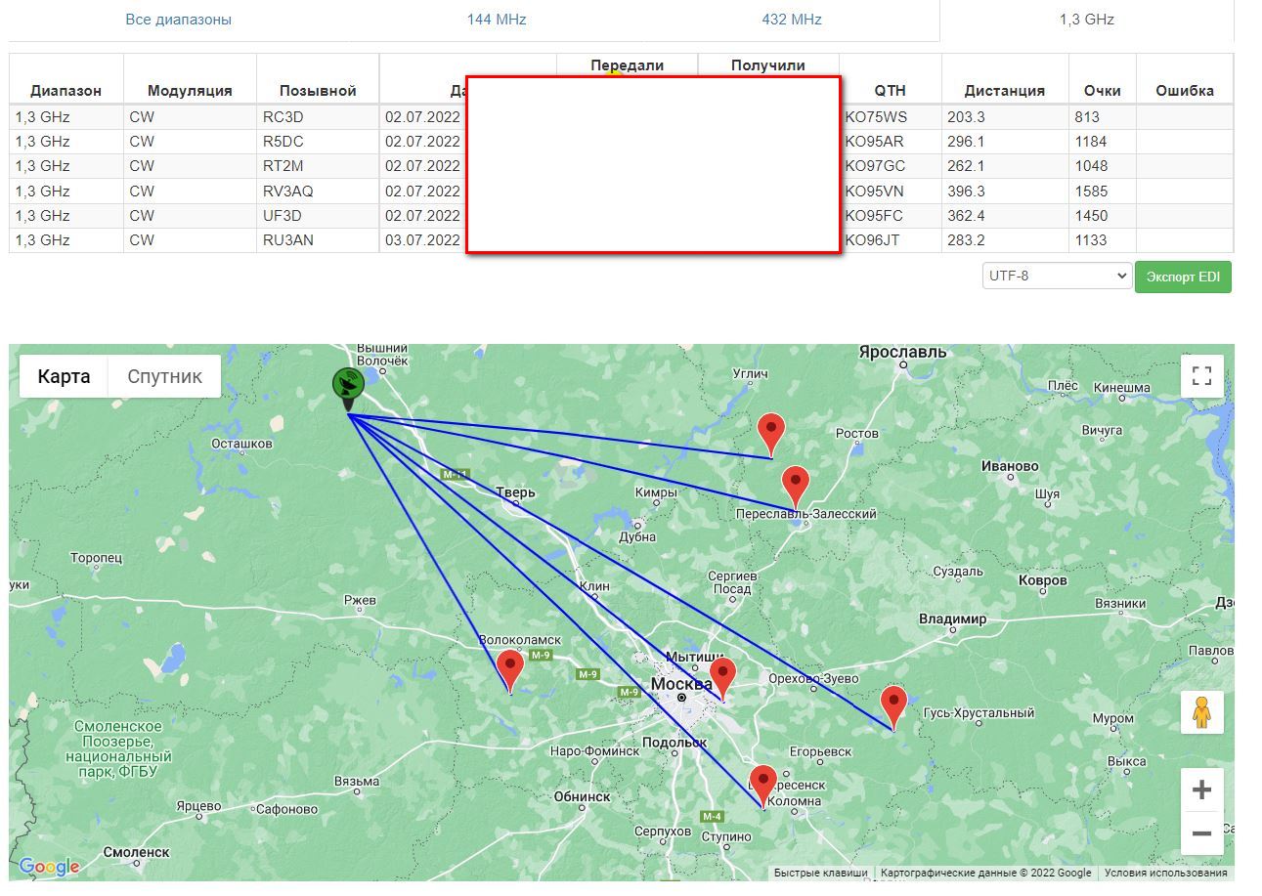This screenshot has height=896, width=1262.
Task: Switch to the 144 MHz tab
Action: (497, 20)
